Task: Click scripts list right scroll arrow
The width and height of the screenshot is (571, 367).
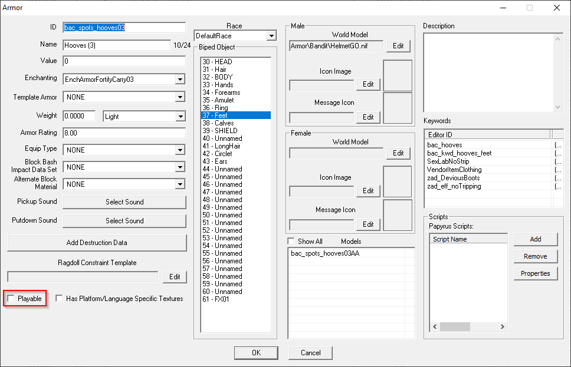Action: [x=503, y=326]
